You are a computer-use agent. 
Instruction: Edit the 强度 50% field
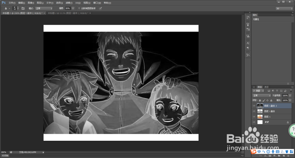68,9
